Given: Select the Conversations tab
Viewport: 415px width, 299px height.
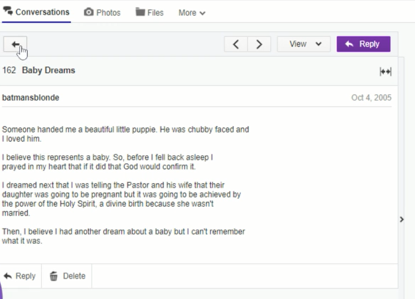Looking at the screenshot, I should pos(36,12).
